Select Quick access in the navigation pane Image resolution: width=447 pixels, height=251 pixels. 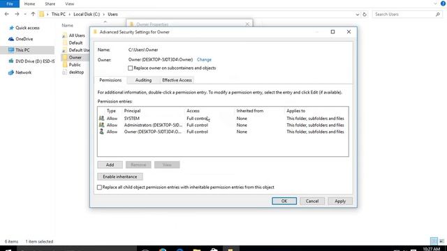pyautogui.click(x=27, y=28)
